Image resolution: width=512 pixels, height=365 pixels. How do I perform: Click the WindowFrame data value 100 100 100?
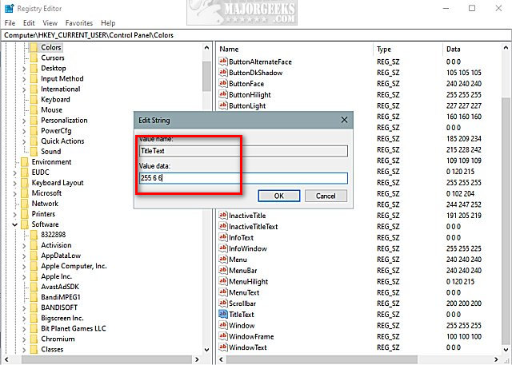pyautogui.click(x=464, y=336)
